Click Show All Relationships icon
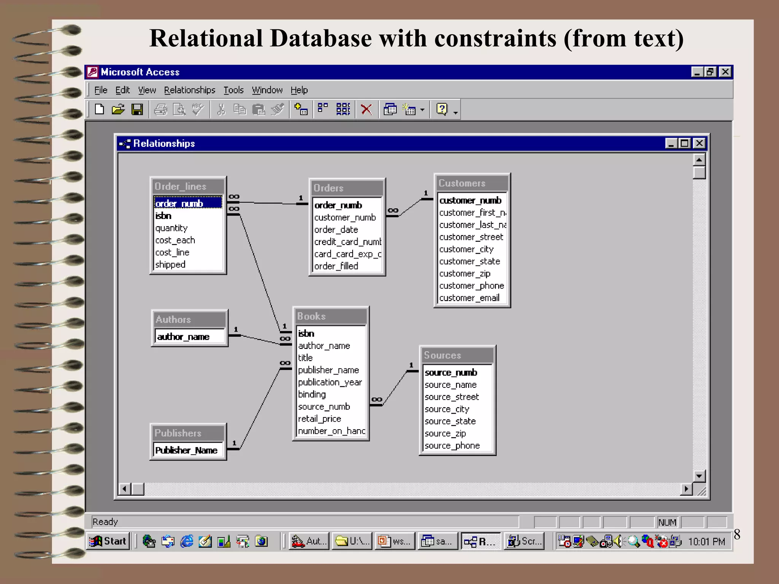 343,109
